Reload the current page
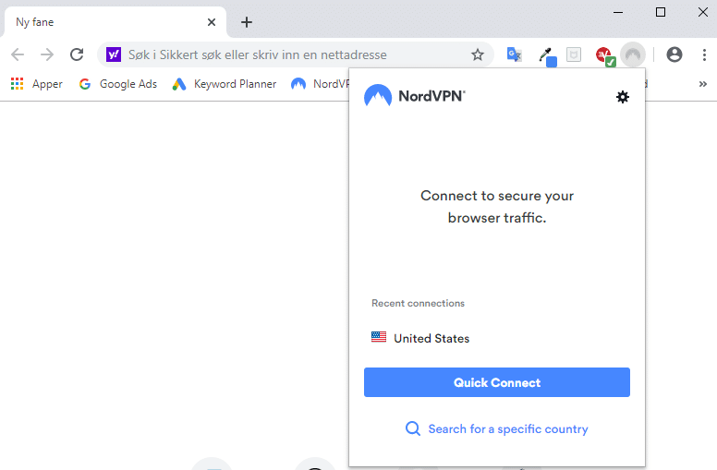Screen dimensions: 717x470 77,54
